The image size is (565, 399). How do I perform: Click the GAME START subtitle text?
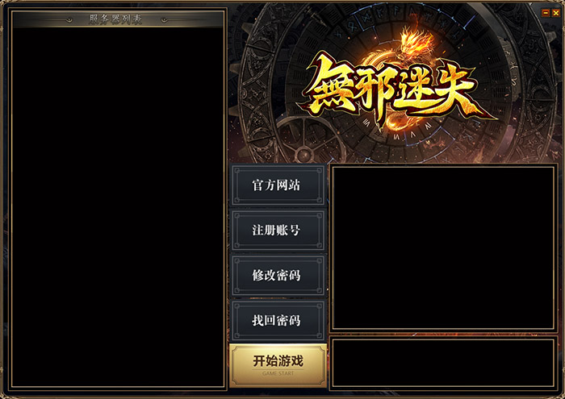point(278,373)
